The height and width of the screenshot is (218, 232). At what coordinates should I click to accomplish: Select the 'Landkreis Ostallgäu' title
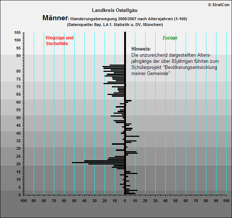pos(115,10)
